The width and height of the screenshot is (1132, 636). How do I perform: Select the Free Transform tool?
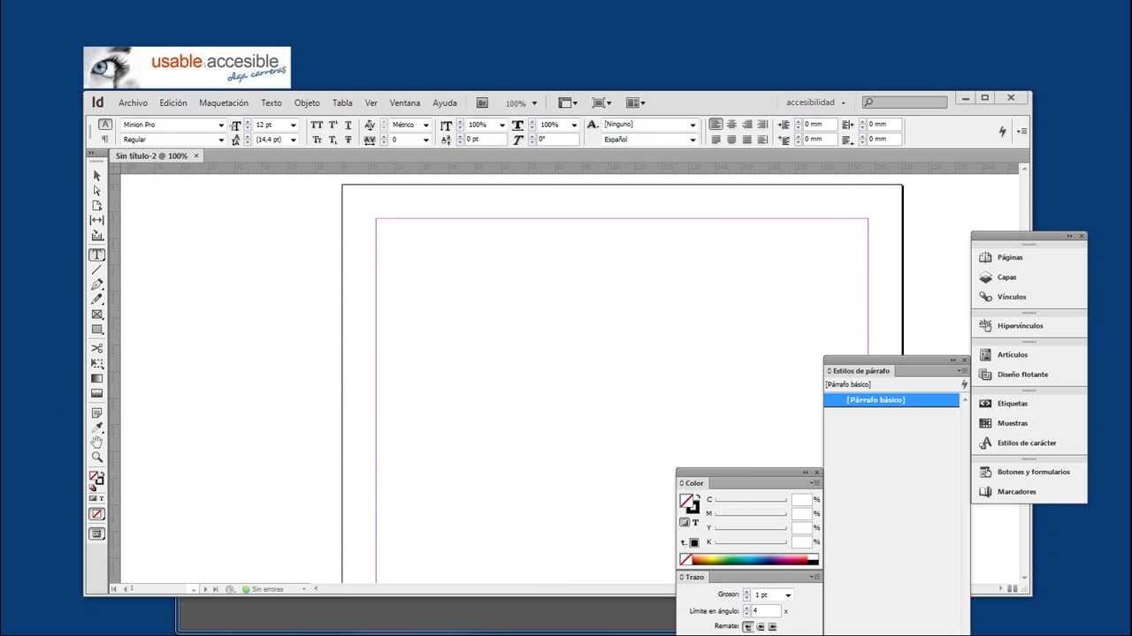97,364
